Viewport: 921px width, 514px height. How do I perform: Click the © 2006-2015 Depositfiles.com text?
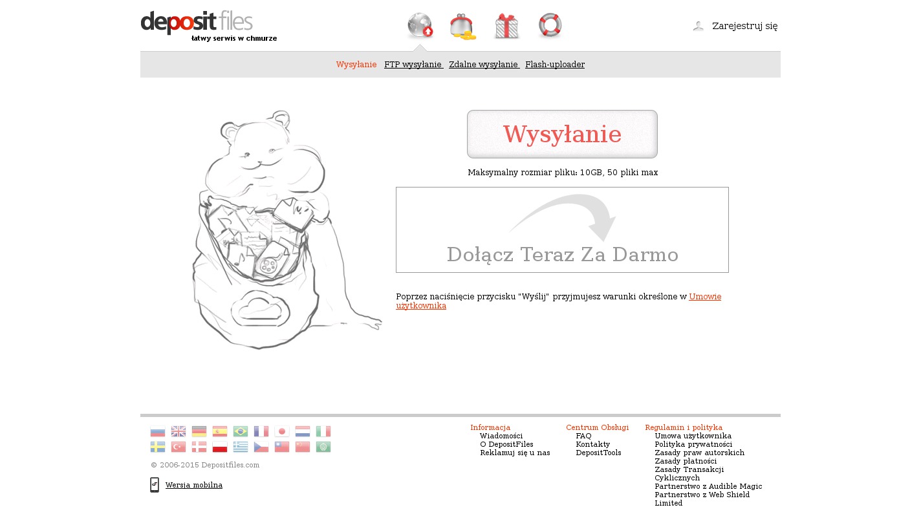(x=205, y=465)
